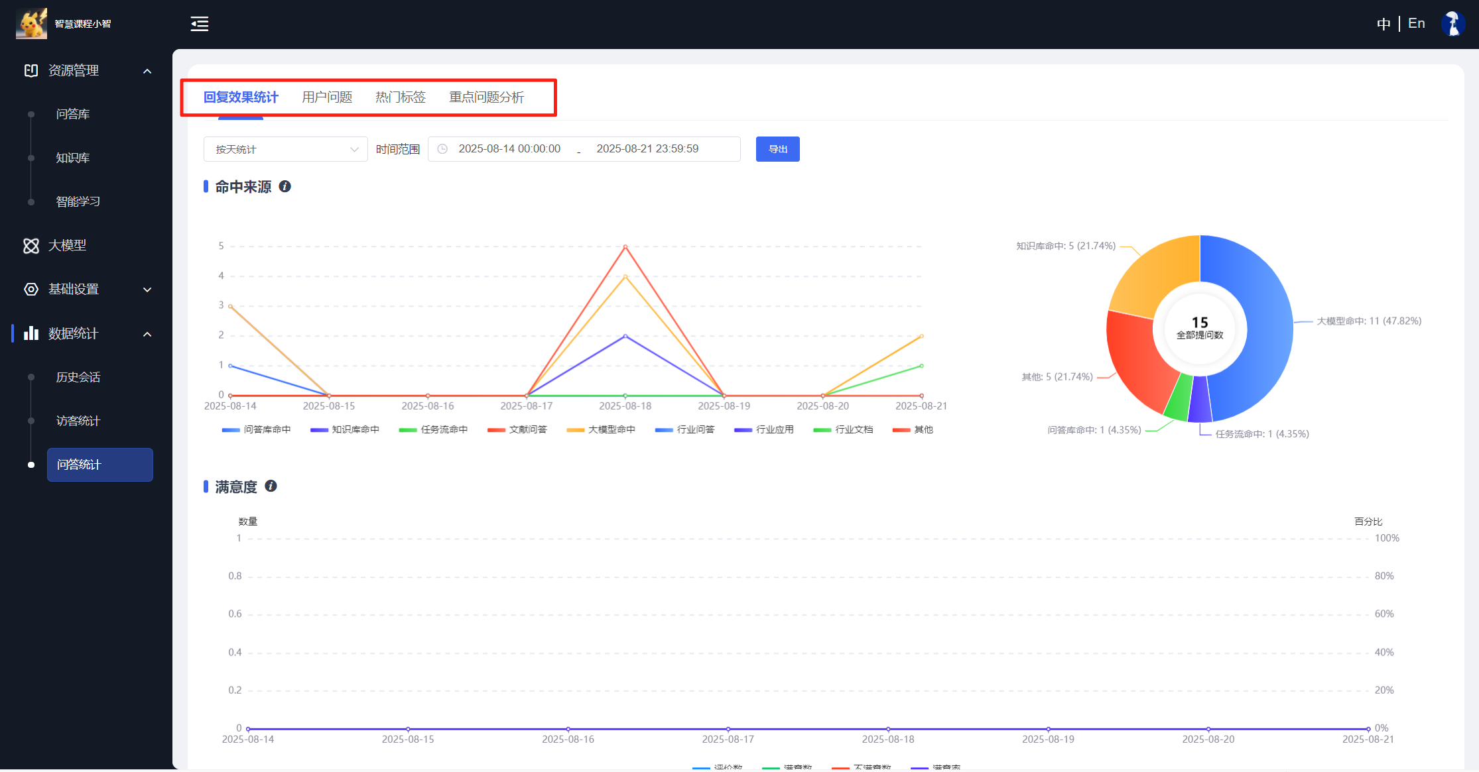The height and width of the screenshot is (772, 1479).
Task: Click the clock icon in the date range
Action: pos(442,149)
